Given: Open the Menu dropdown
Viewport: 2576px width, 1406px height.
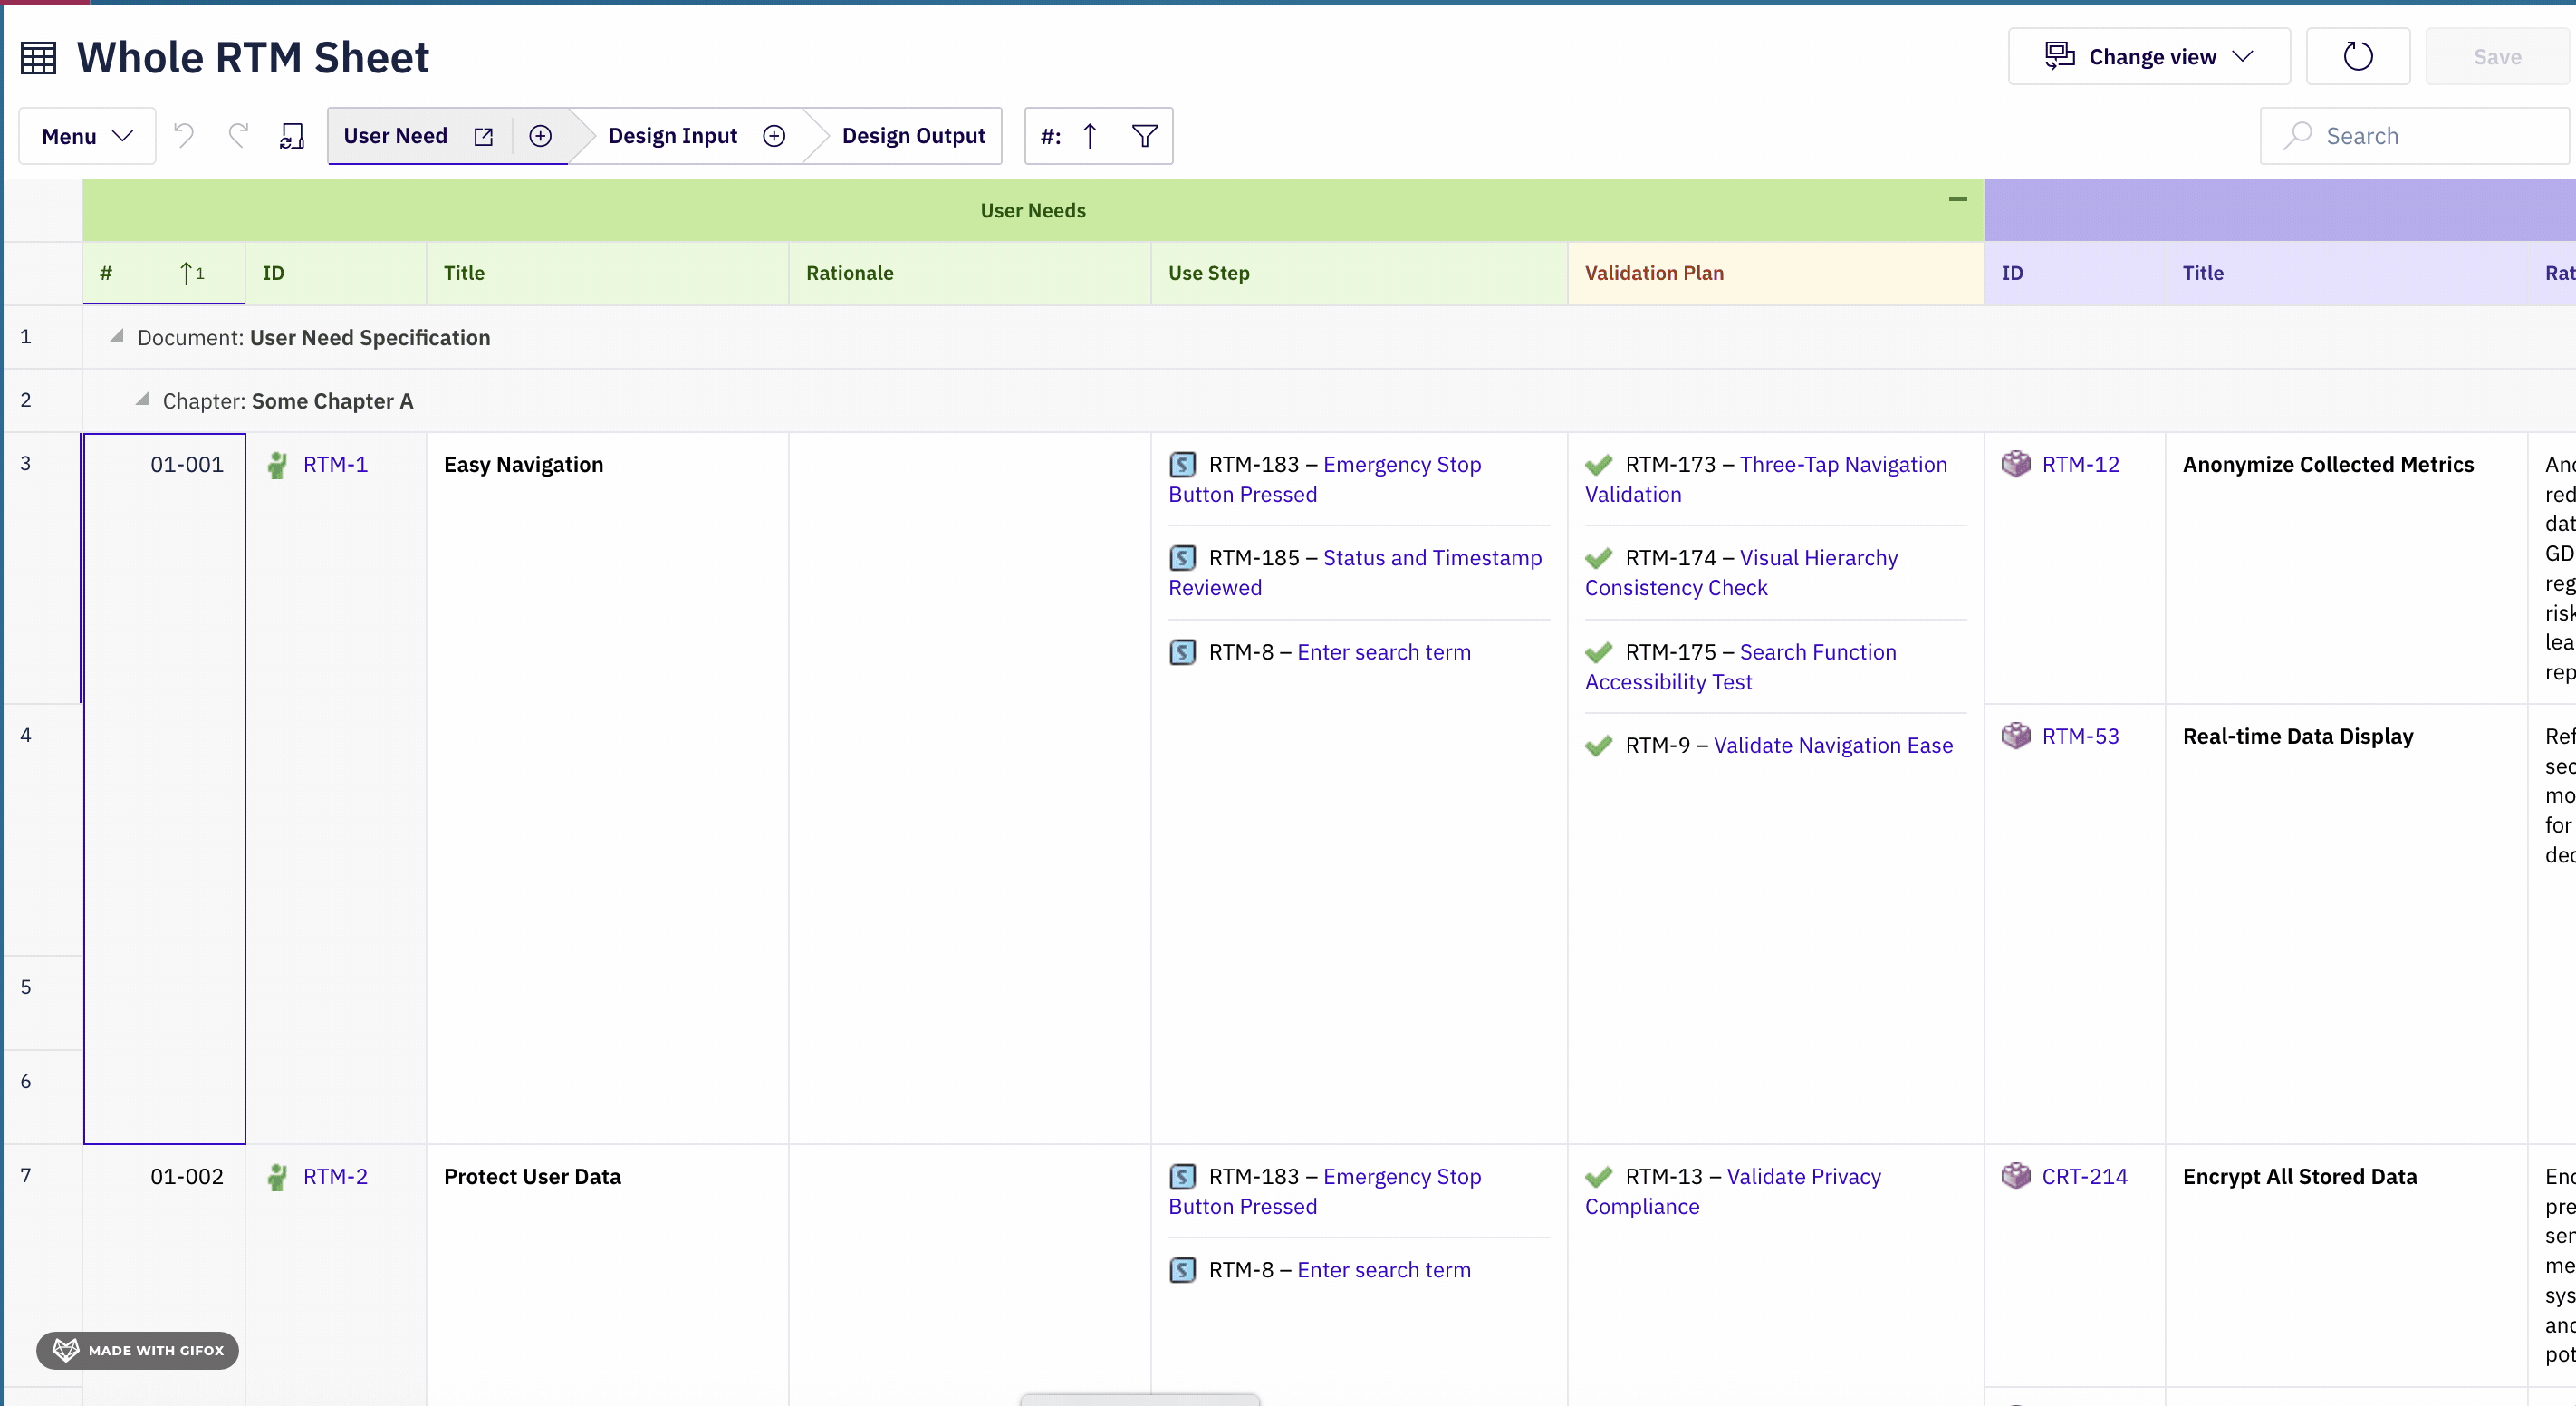Looking at the screenshot, I should [x=87, y=136].
